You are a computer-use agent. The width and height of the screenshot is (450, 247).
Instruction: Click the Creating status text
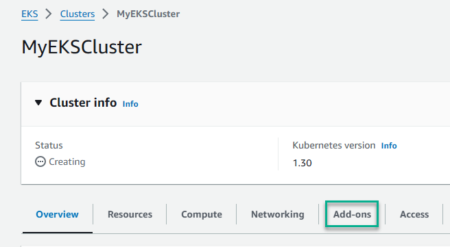pos(67,161)
